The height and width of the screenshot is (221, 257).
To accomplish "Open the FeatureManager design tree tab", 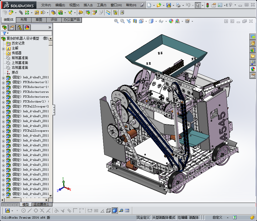I will click(4, 27).
